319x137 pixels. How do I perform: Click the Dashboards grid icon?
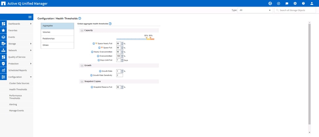pos(3,24)
